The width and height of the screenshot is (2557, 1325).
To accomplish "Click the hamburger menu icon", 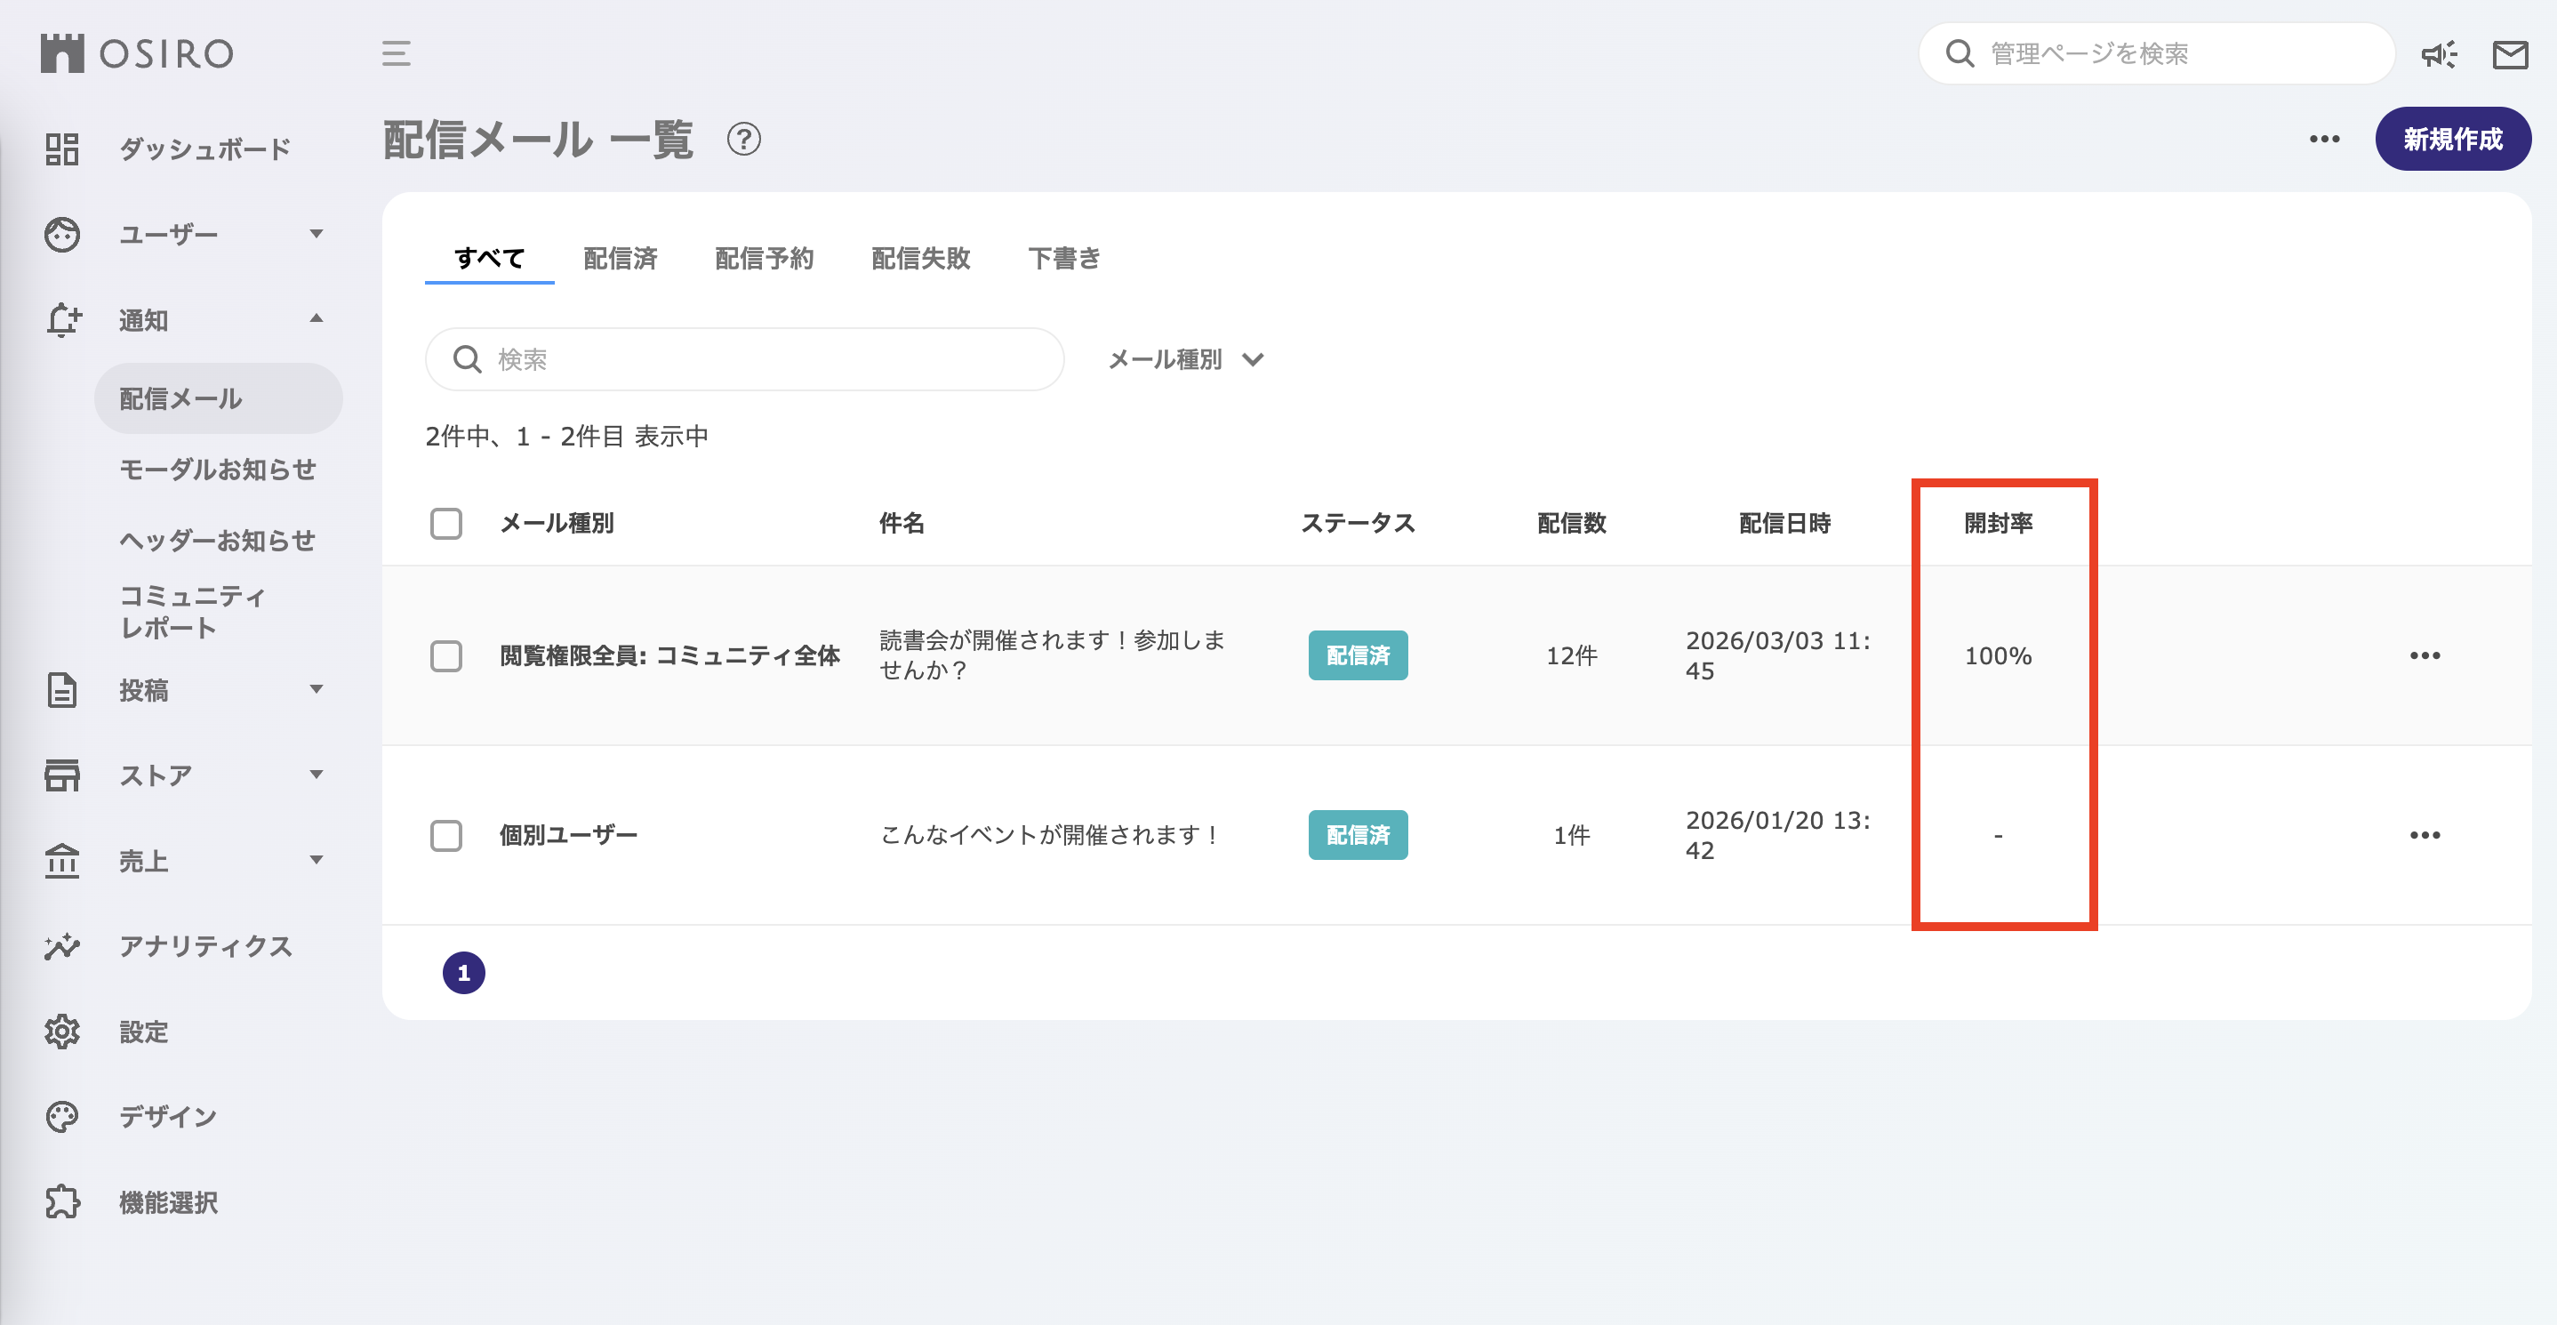I will [x=396, y=53].
